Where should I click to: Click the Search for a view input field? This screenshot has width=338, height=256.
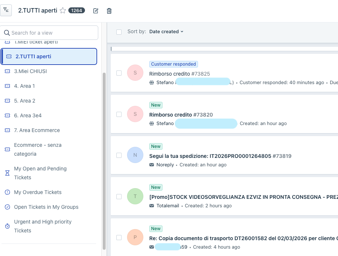pos(49,32)
